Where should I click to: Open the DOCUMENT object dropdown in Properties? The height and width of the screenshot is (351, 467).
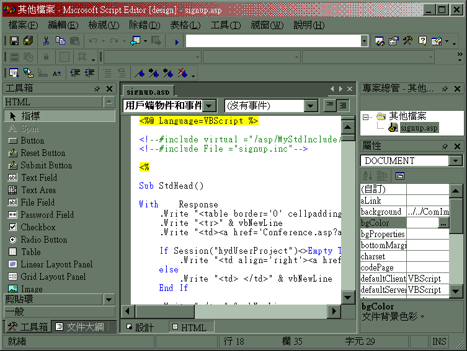(x=455, y=161)
